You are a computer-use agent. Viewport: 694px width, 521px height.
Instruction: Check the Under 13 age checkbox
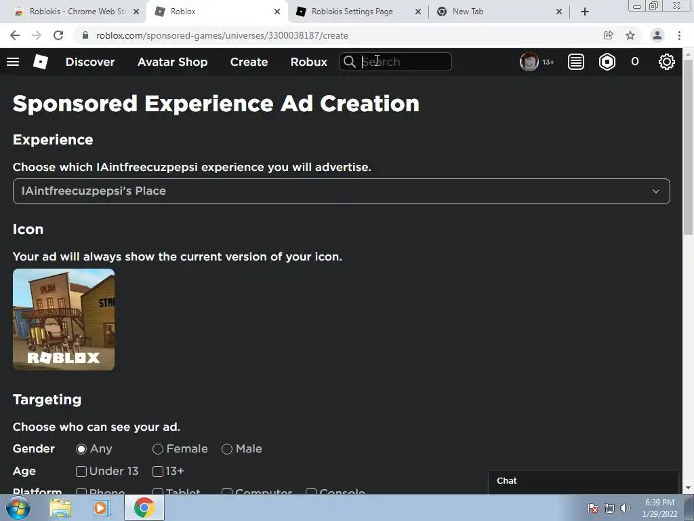pyautogui.click(x=81, y=471)
